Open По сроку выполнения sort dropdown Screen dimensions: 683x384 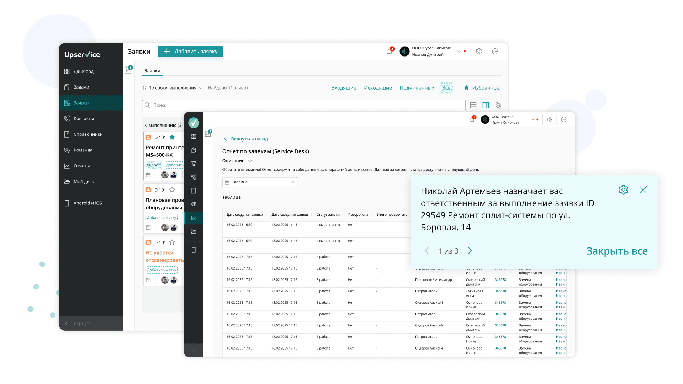[x=173, y=88]
